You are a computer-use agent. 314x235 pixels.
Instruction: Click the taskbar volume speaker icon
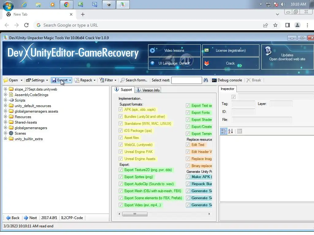283,4
